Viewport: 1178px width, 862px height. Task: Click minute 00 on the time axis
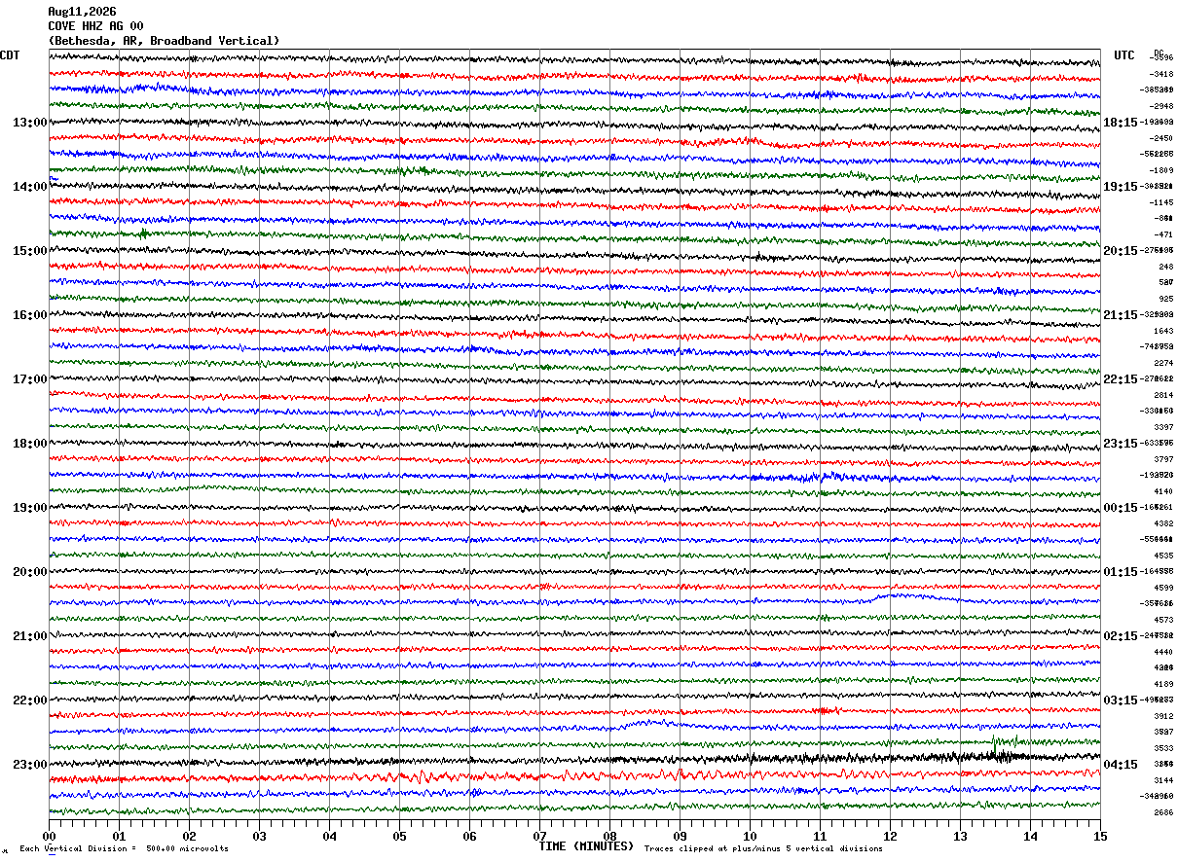pyautogui.click(x=49, y=836)
